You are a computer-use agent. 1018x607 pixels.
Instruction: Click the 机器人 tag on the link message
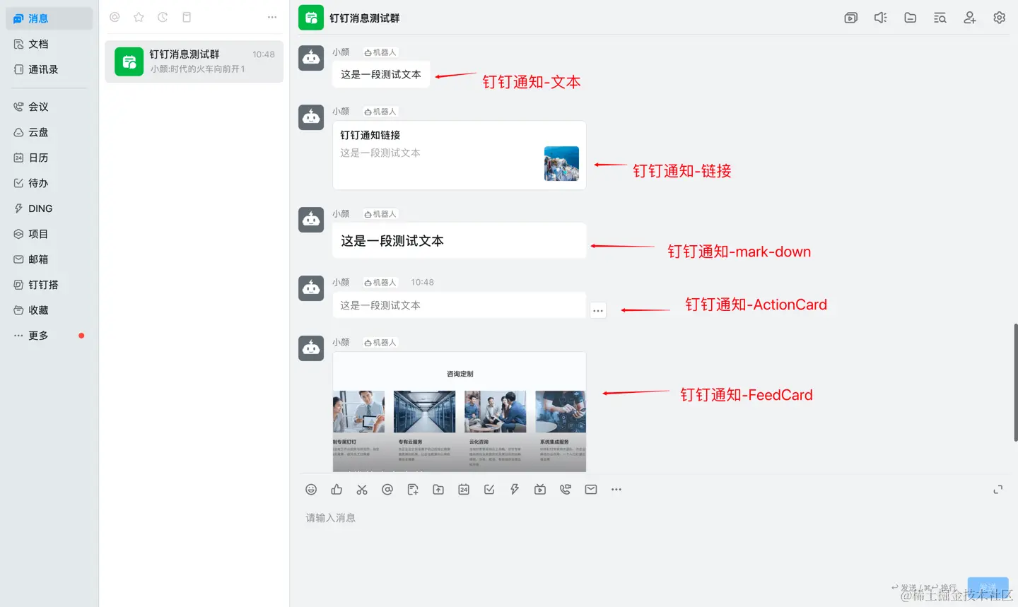pos(380,112)
